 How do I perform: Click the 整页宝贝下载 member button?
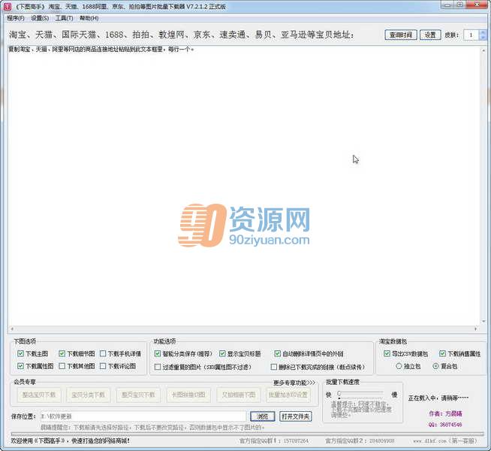pos(138,395)
